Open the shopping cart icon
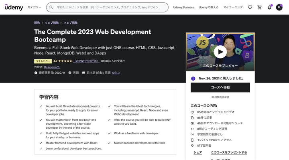 tap(260, 7)
